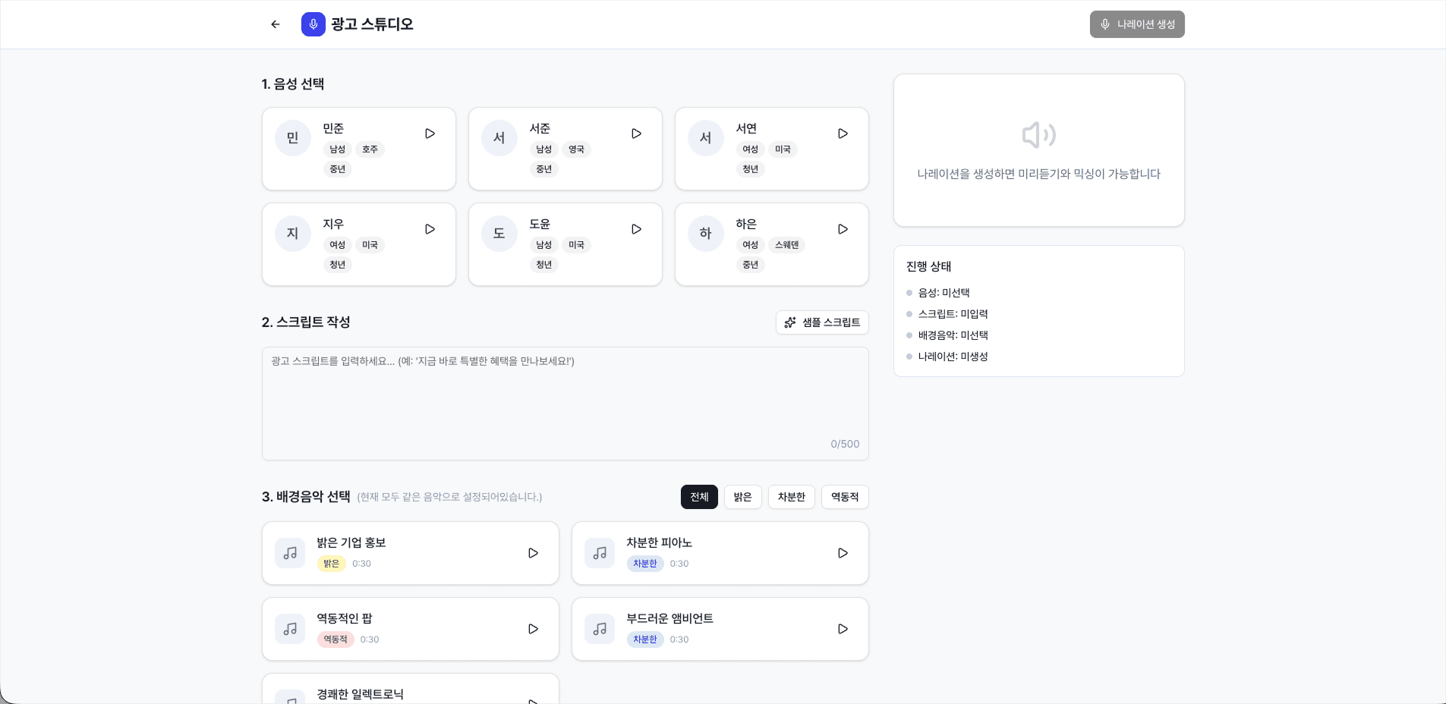Click 지우's avatar circle
The height and width of the screenshot is (704, 1446).
(x=292, y=233)
